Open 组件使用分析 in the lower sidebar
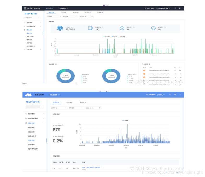This screenshot has height=177, width=205. 33,149
